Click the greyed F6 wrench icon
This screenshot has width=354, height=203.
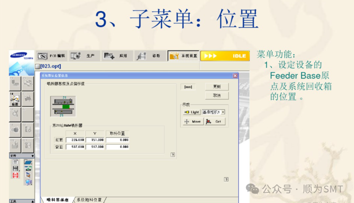pos(15,114)
